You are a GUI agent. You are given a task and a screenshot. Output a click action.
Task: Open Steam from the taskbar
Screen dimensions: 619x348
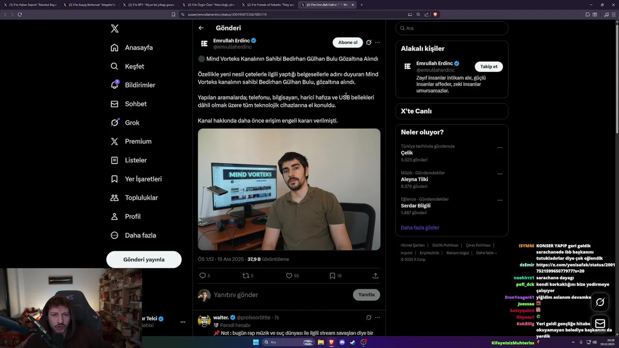353,342
